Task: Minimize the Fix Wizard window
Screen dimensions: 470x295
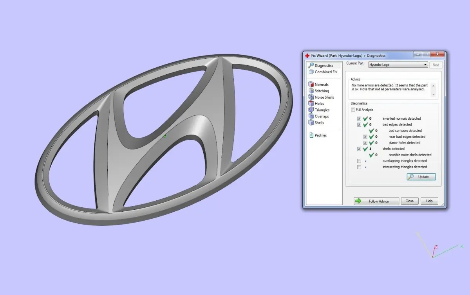Action: tap(418, 55)
